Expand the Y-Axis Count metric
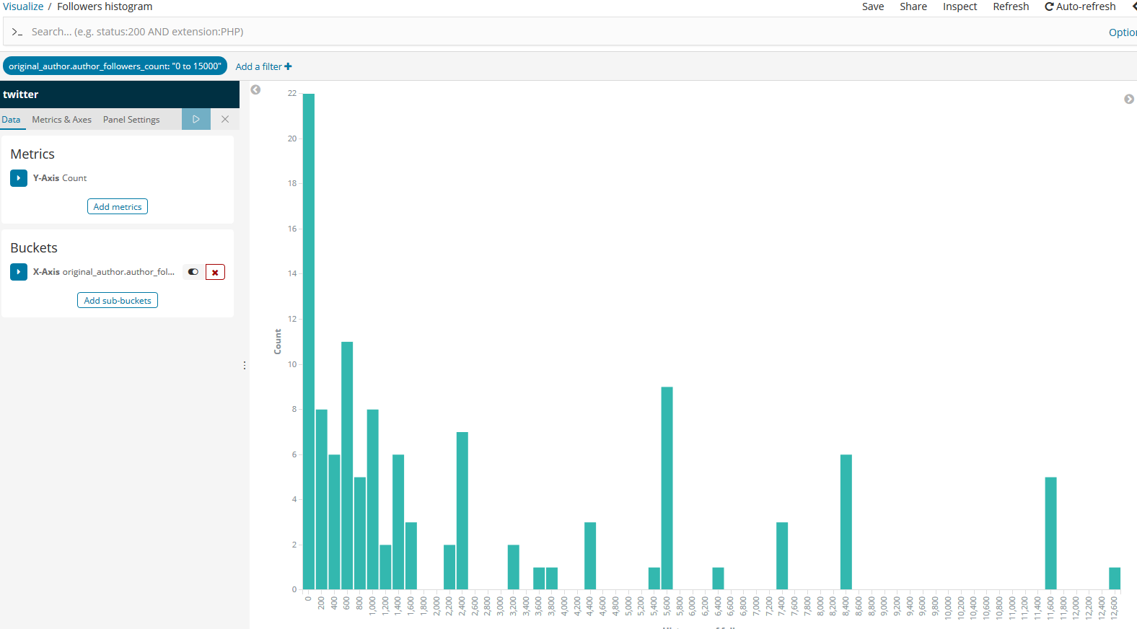 [x=19, y=178]
